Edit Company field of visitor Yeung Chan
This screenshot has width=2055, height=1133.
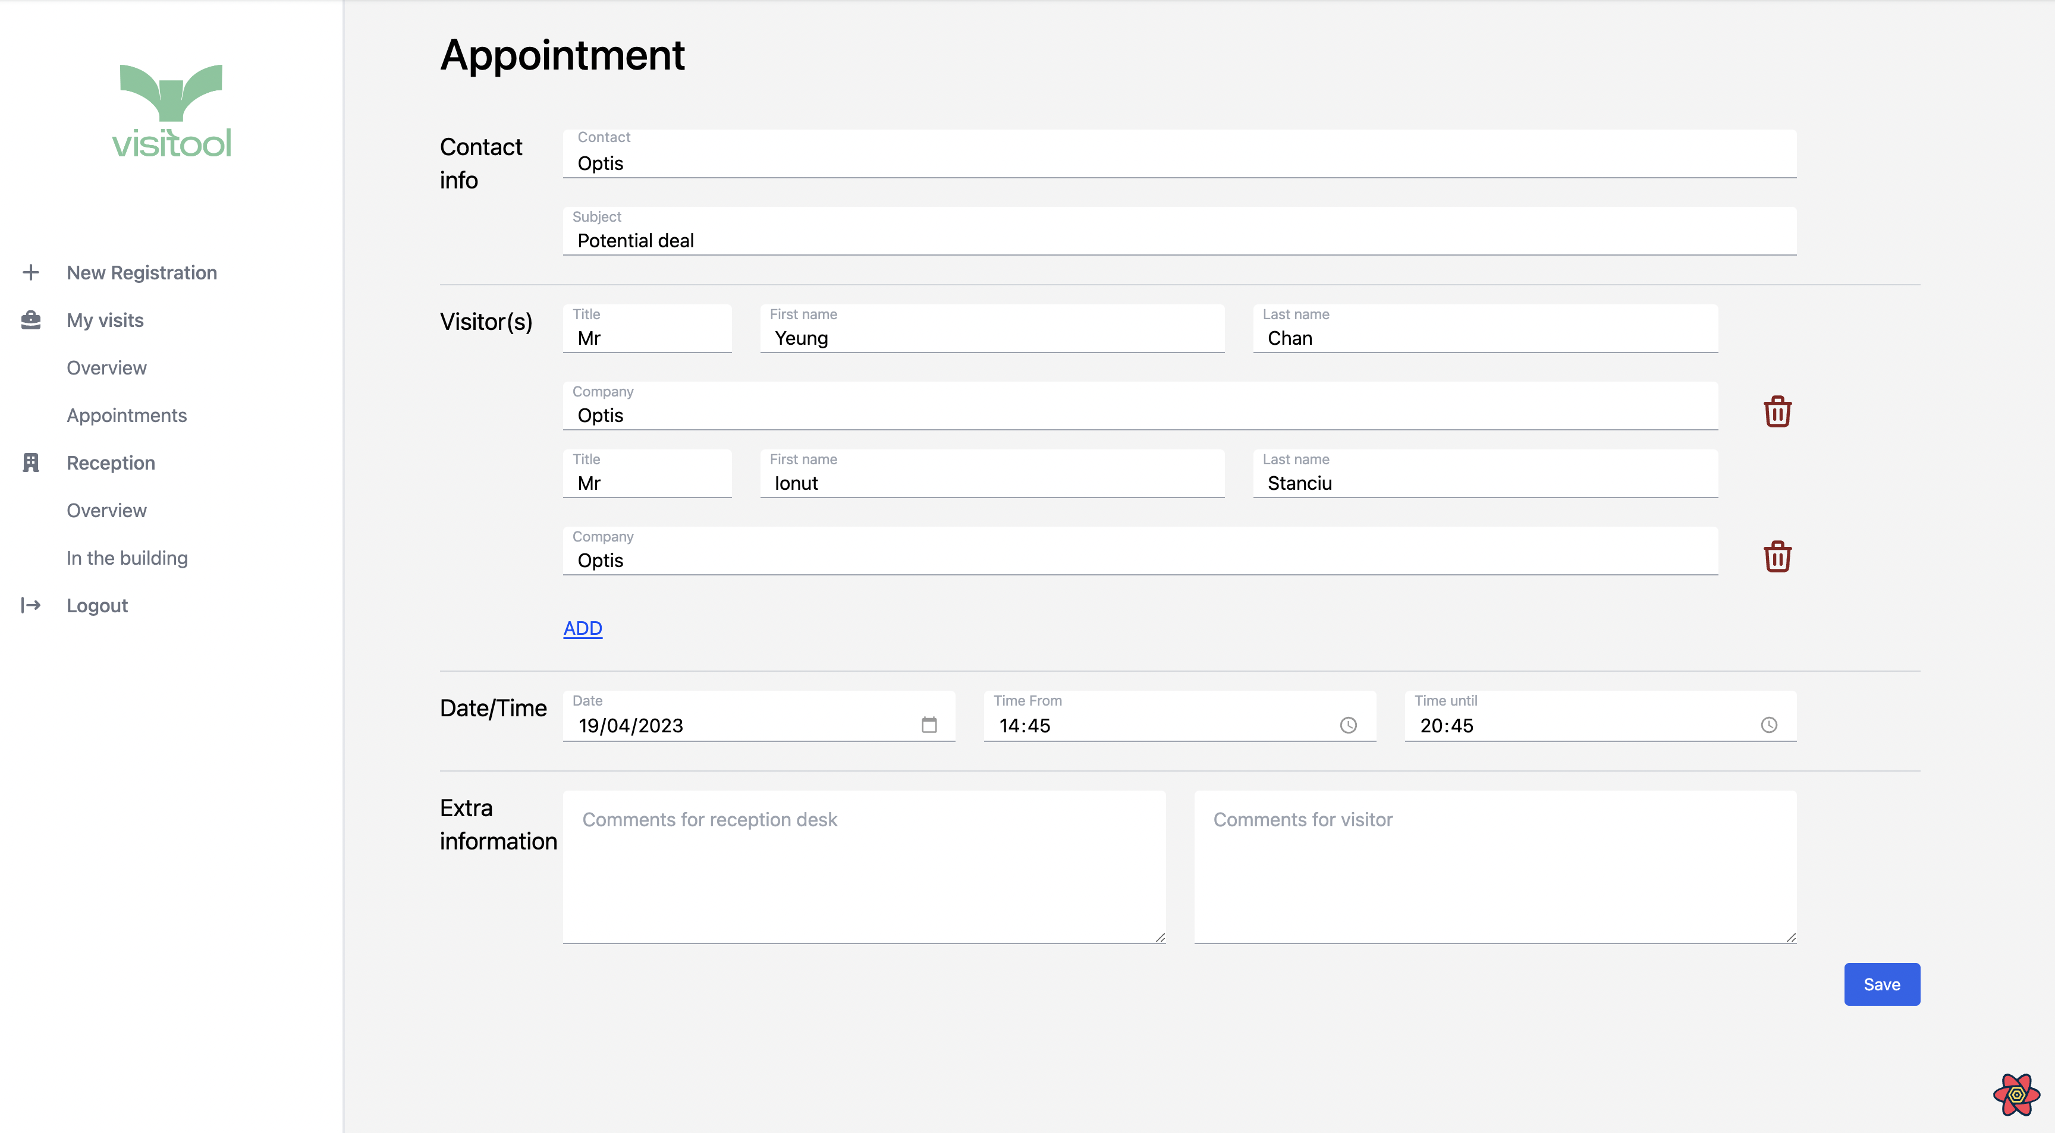coord(1140,406)
